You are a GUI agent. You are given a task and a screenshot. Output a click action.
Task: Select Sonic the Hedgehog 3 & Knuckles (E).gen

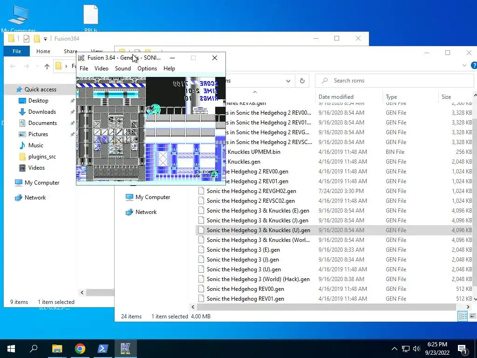(x=258, y=211)
